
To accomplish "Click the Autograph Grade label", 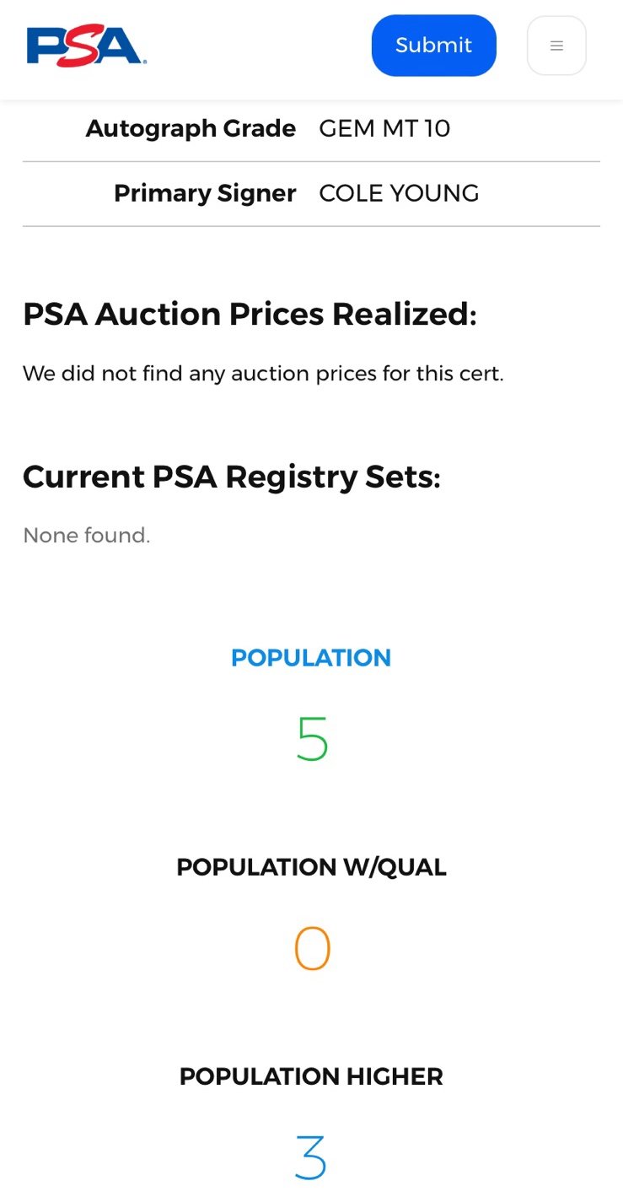I will click(x=191, y=128).
